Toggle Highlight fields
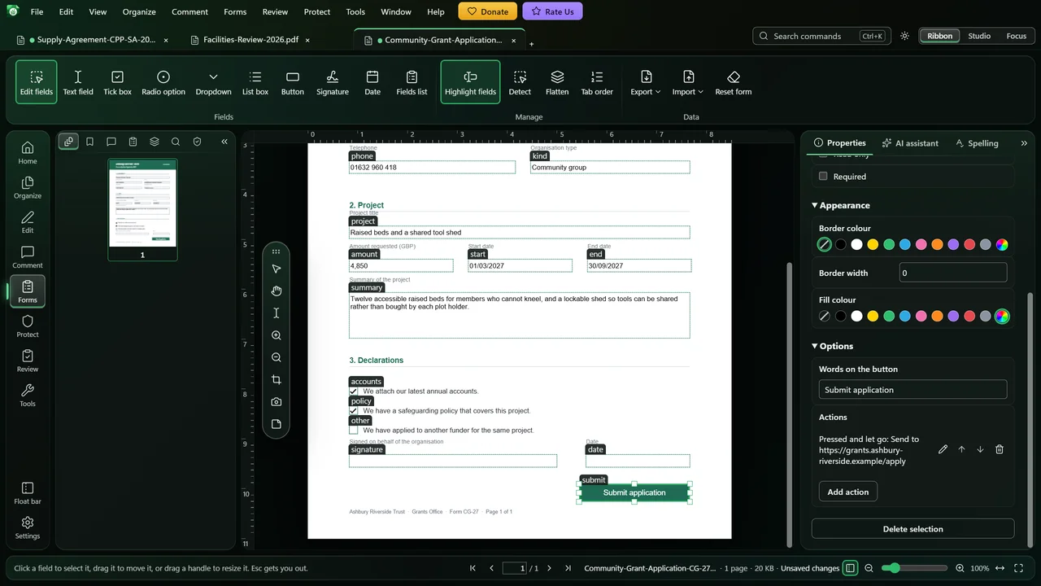1041x586 pixels. tap(470, 82)
